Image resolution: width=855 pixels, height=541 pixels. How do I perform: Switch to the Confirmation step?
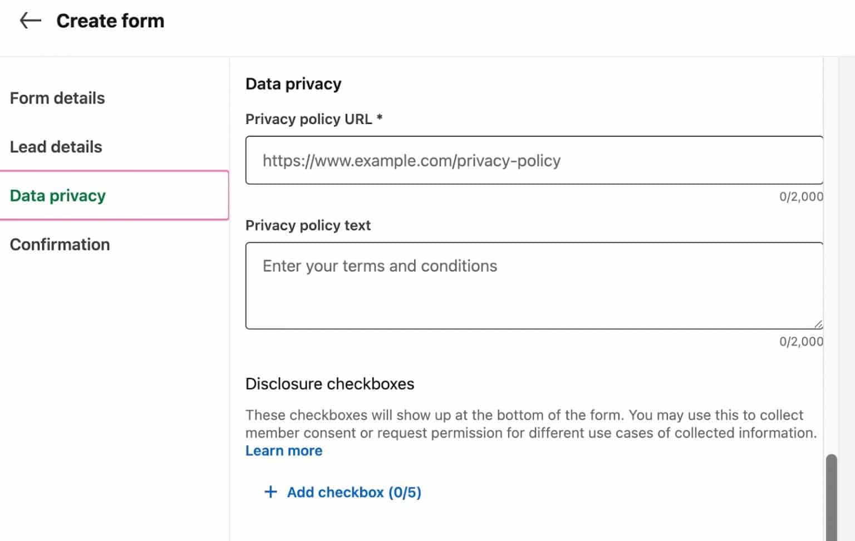[60, 244]
